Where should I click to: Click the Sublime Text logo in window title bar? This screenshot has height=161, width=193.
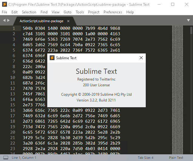(4, 5)
